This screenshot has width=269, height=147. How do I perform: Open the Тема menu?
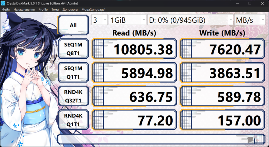[55, 9]
